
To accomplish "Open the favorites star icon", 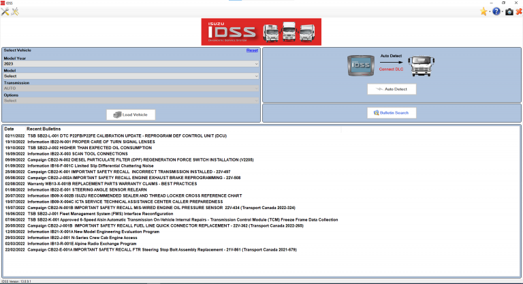I will pyautogui.click(x=484, y=12).
